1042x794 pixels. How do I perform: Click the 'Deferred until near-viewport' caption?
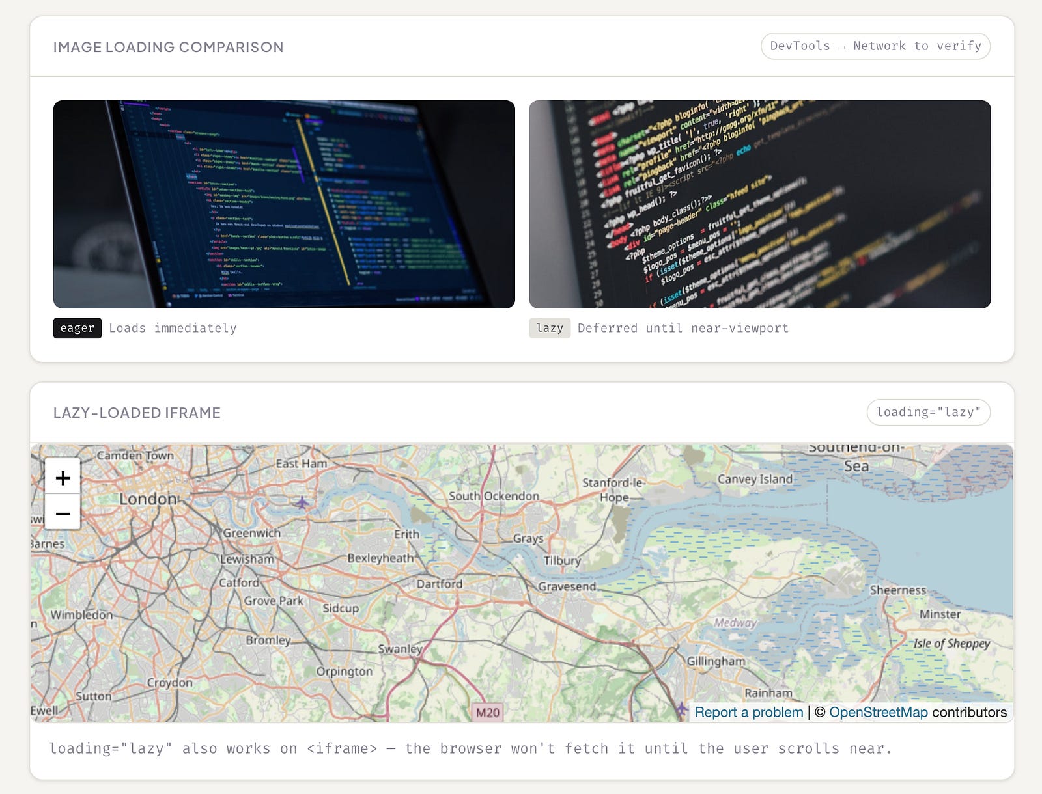[x=683, y=328]
